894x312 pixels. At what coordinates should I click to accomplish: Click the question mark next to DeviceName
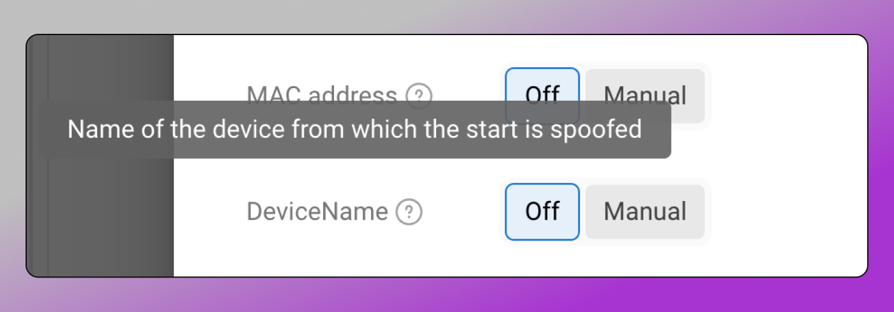pyautogui.click(x=409, y=212)
